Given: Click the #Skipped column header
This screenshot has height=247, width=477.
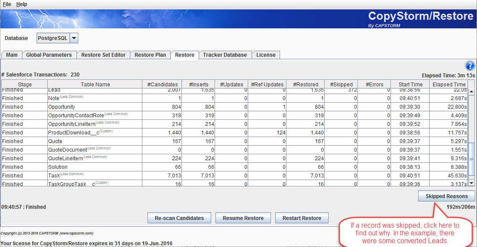Looking at the screenshot, I should 342,85.
